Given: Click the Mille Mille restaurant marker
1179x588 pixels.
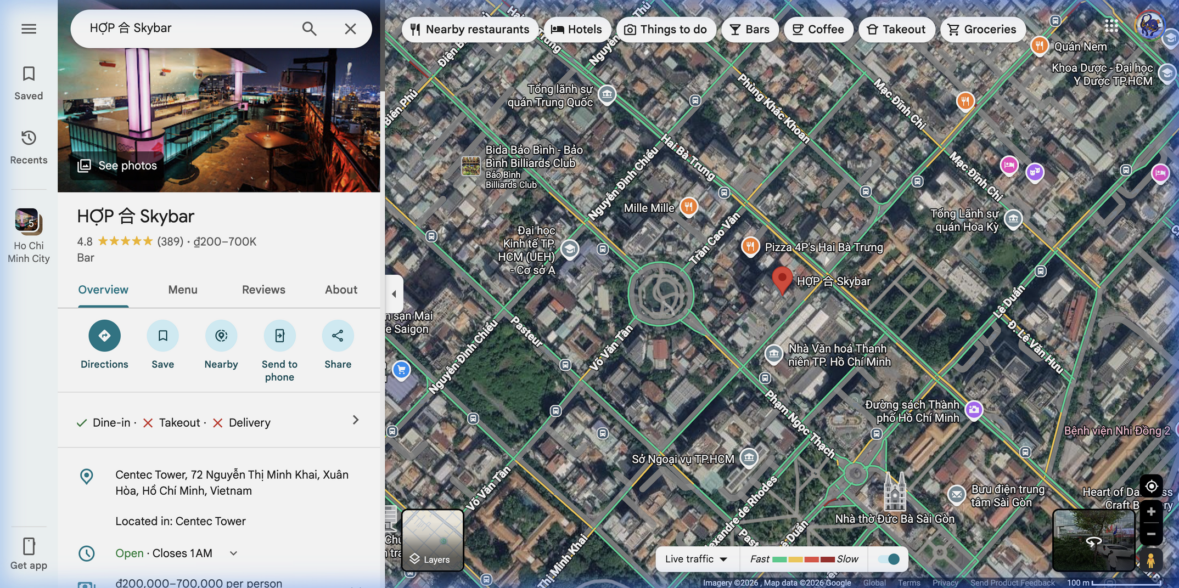Looking at the screenshot, I should click(688, 207).
